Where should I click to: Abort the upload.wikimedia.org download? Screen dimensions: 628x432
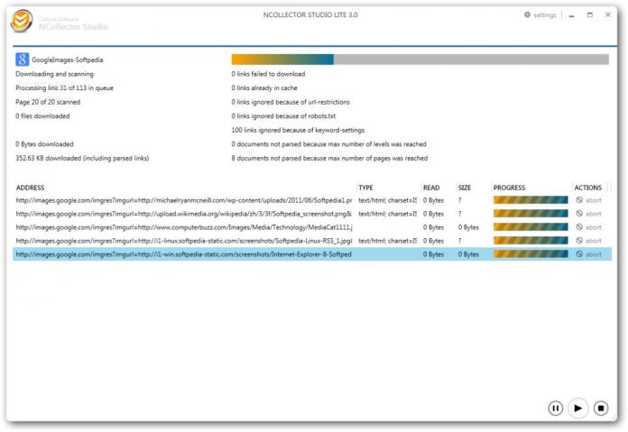(x=588, y=214)
